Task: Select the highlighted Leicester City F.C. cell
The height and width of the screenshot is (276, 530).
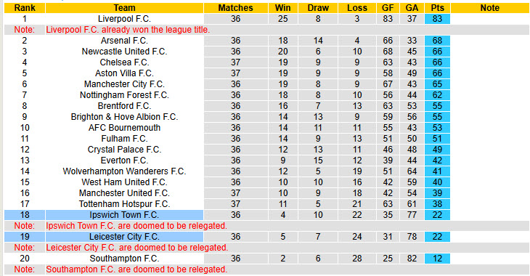Action: pyautogui.click(x=124, y=237)
